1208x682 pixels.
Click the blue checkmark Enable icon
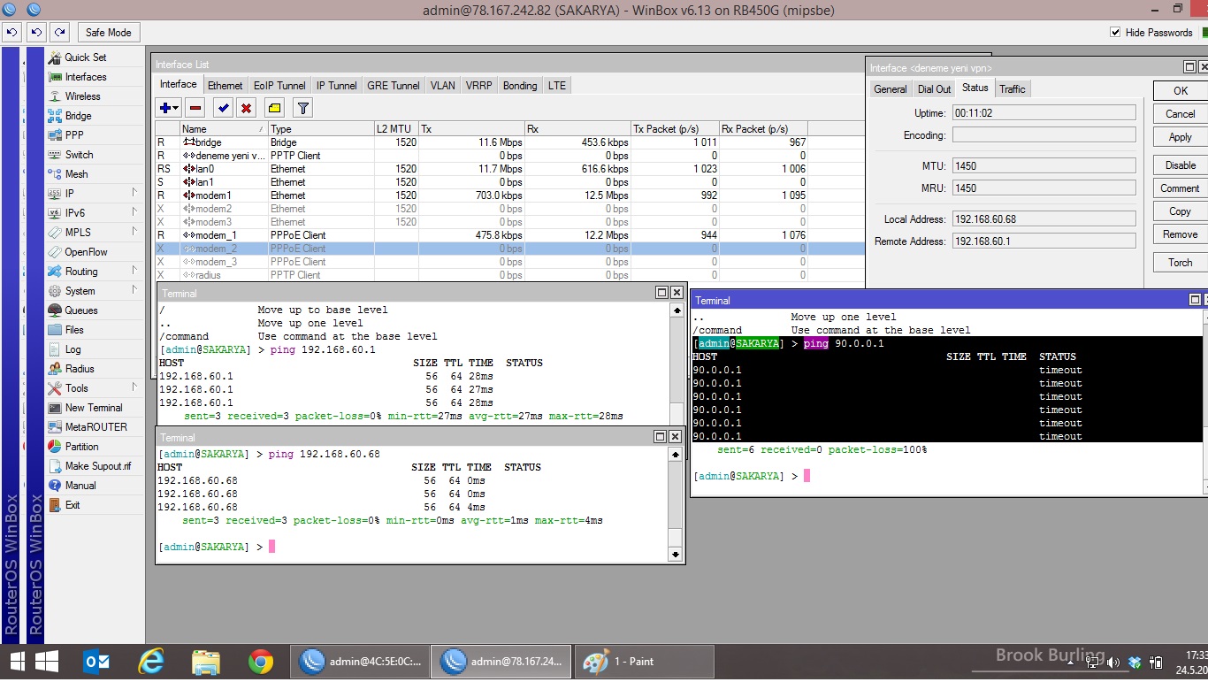pyautogui.click(x=223, y=108)
